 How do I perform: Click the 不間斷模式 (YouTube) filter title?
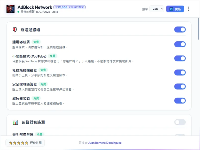(29, 56)
